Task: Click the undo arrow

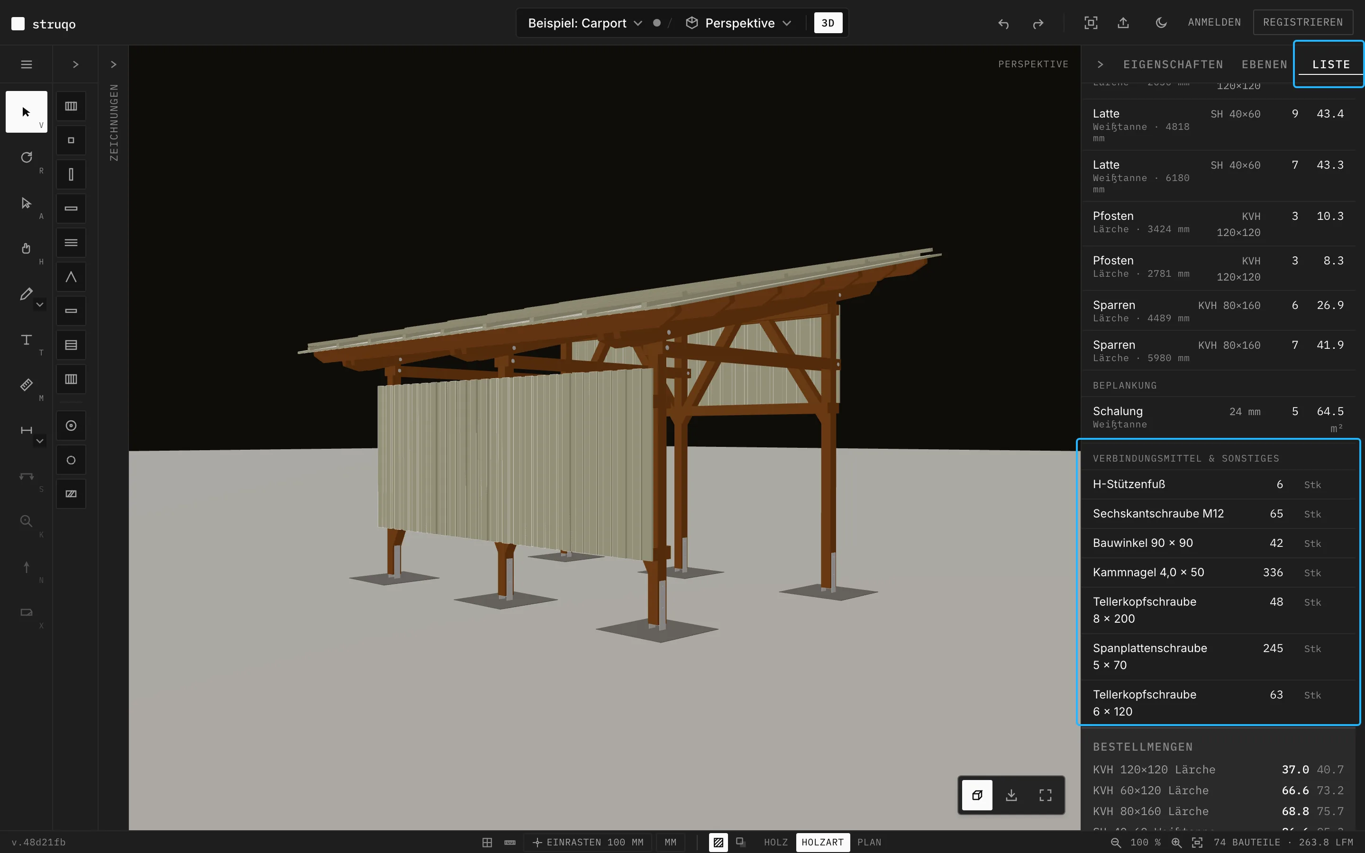Action: coord(1003,23)
